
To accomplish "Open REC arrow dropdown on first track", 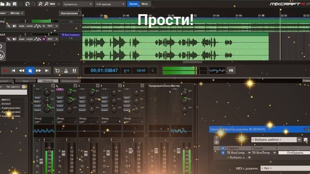I will tap(56, 26).
